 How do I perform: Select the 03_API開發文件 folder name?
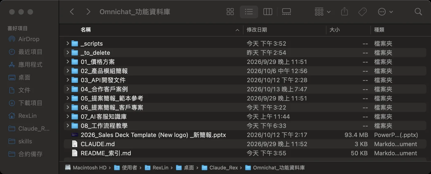pos(103,80)
